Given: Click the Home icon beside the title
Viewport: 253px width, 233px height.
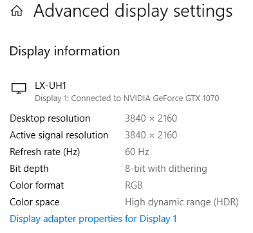Looking at the screenshot, I should [x=17, y=11].
